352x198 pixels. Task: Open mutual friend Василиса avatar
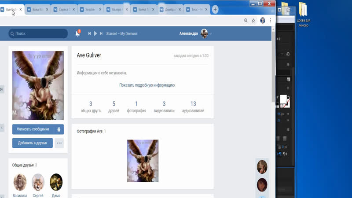click(20, 182)
